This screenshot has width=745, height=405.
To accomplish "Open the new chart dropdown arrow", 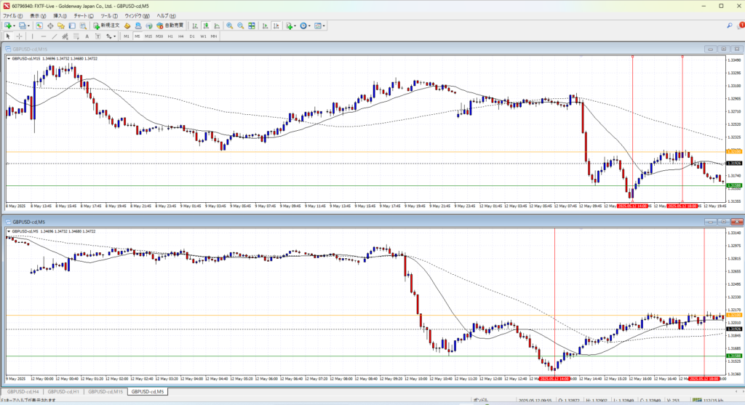I will 15,25.
